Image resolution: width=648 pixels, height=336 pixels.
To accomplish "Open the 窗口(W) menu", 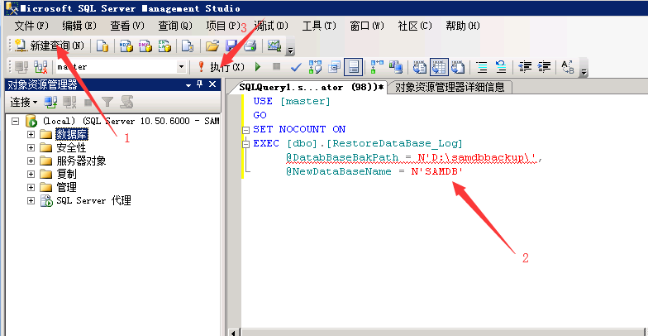I will 367,26.
